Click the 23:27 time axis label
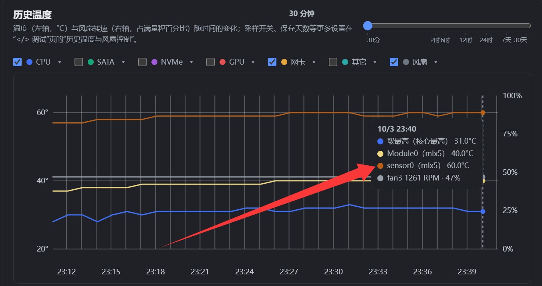Viewport: 542px width, 286px height. pos(289,272)
